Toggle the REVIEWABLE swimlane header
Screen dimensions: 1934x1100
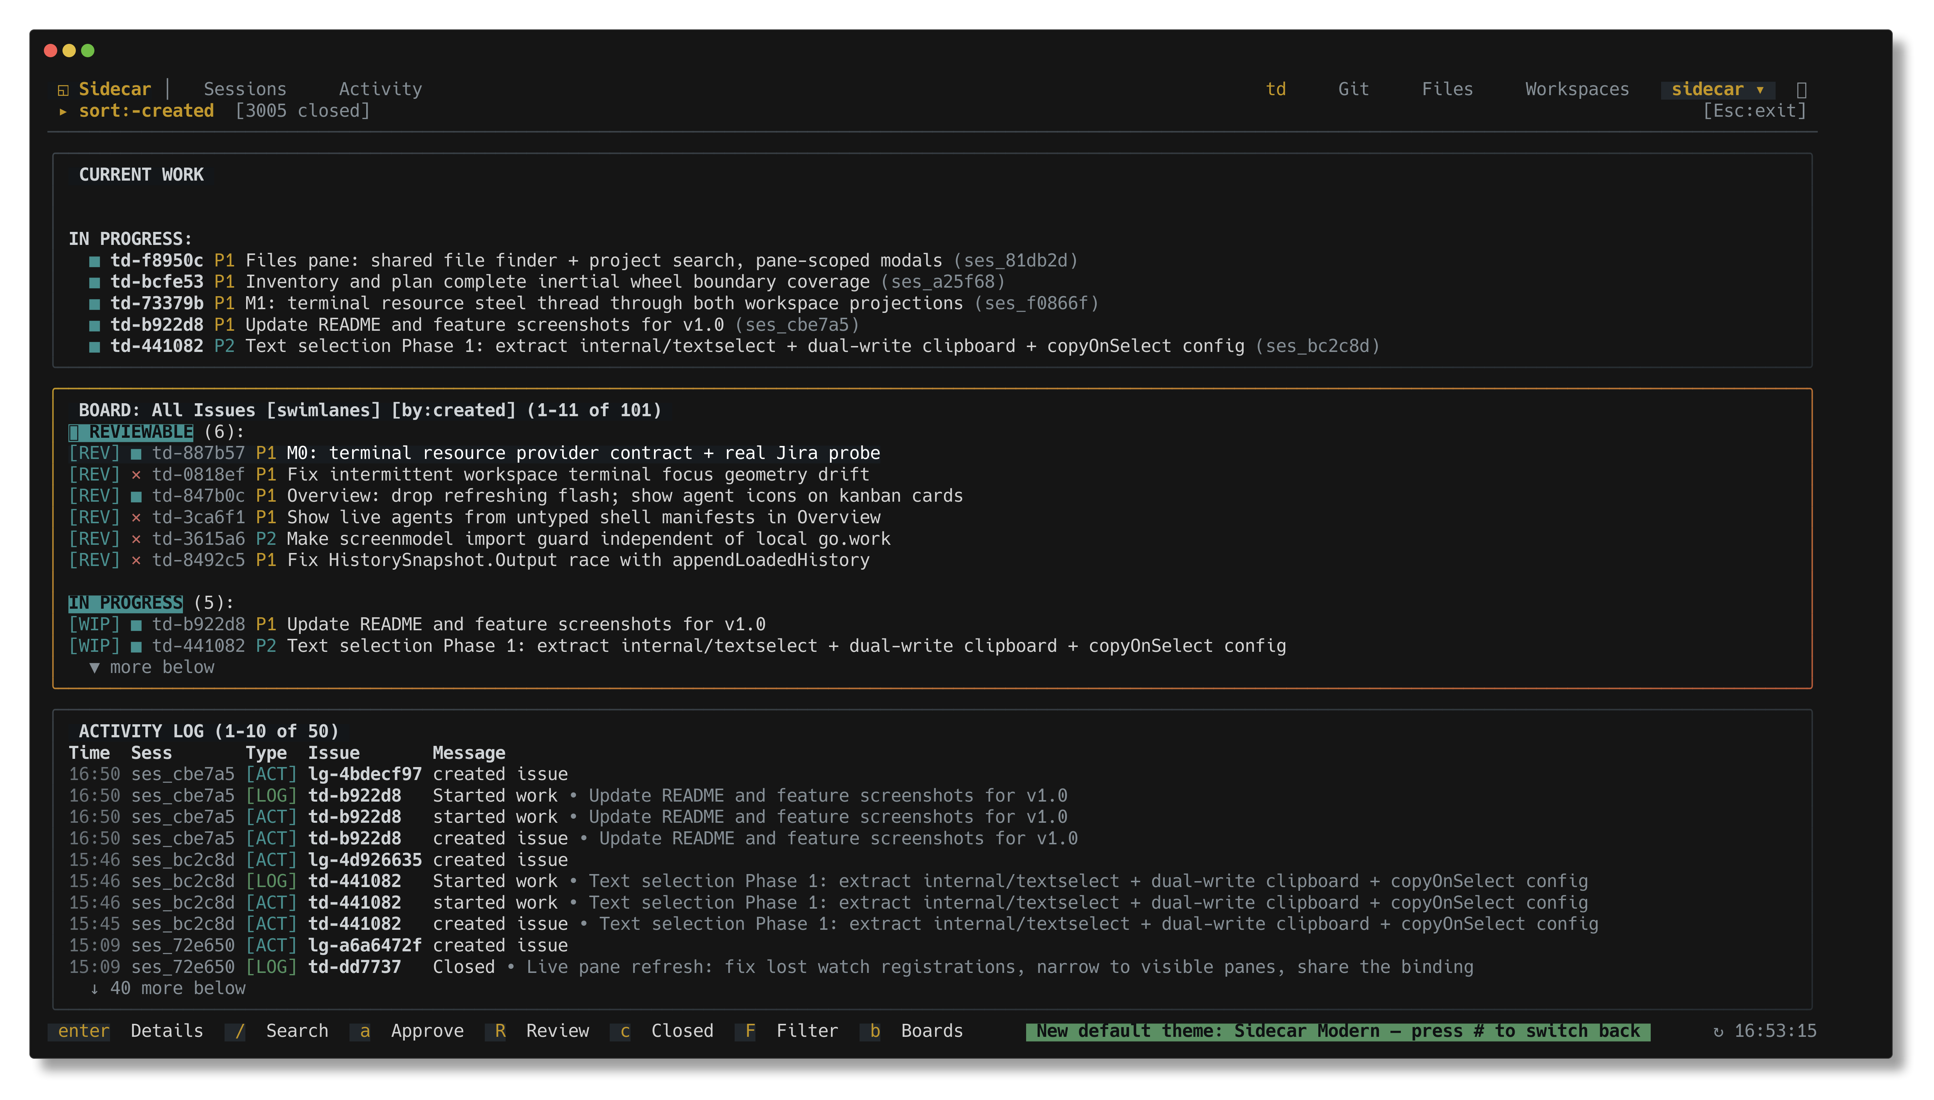[x=131, y=432]
